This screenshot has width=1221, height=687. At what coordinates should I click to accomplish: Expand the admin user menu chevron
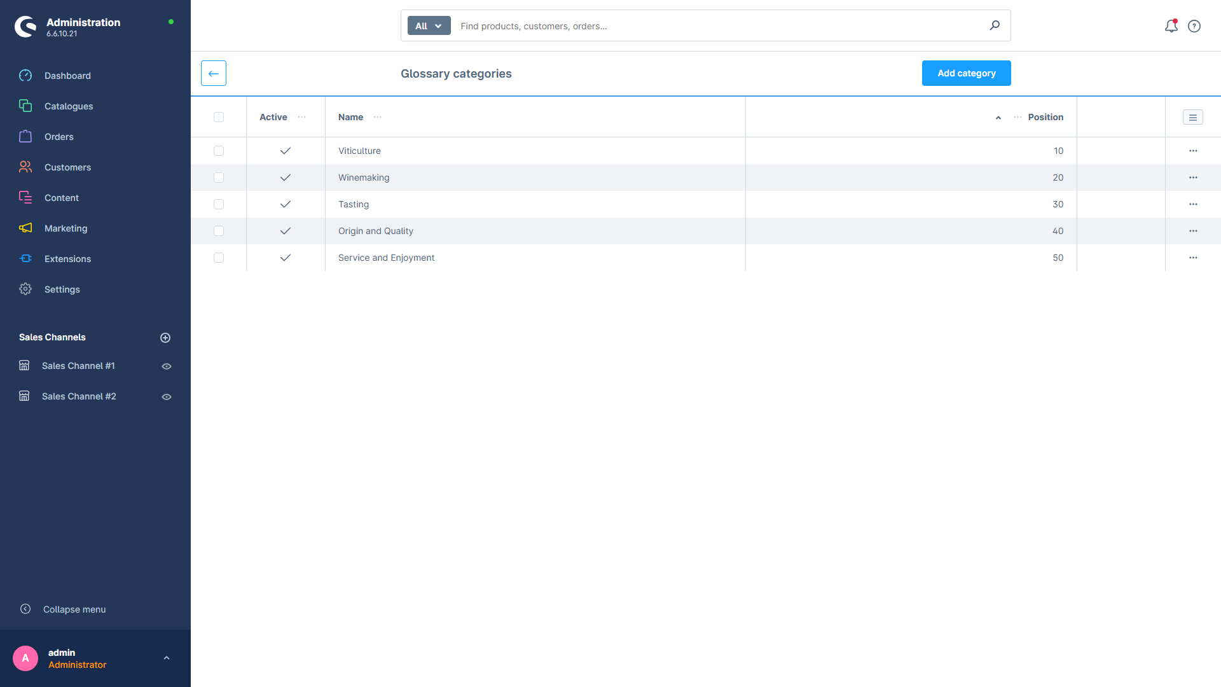(167, 658)
